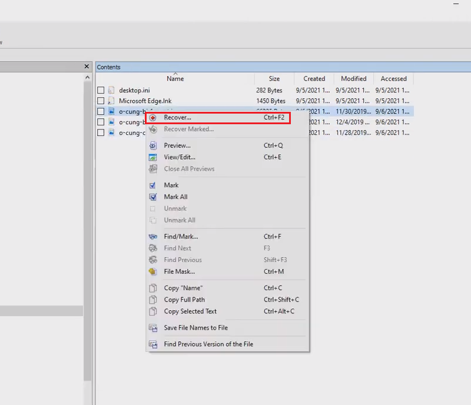Click the Save File Names to File icon
The image size is (471, 405).
tap(153, 328)
